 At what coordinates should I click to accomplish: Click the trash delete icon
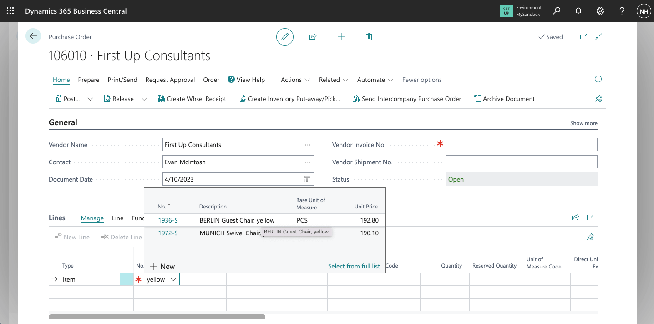coord(369,37)
